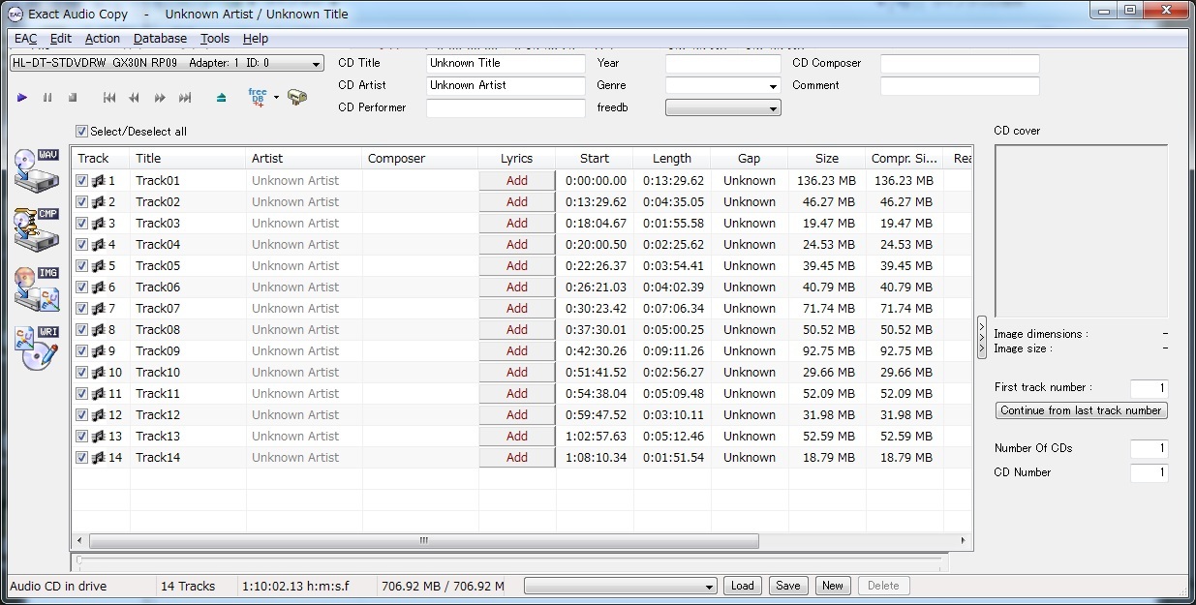Open the Genre dropdown
Image resolution: width=1196 pixels, height=605 pixels.
coord(722,86)
